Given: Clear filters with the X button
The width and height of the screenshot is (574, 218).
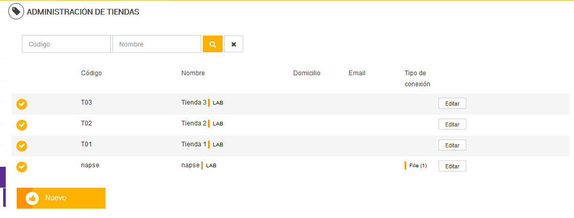Looking at the screenshot, I should (x=234, y=44).
